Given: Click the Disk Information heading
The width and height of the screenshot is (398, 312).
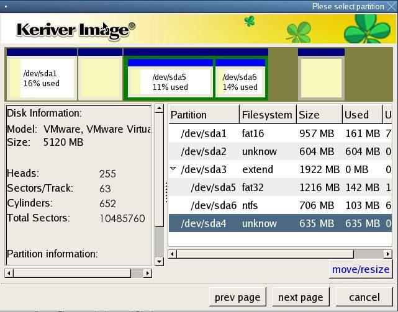Looking at the screenshot, I should click(x=45, y=113).
